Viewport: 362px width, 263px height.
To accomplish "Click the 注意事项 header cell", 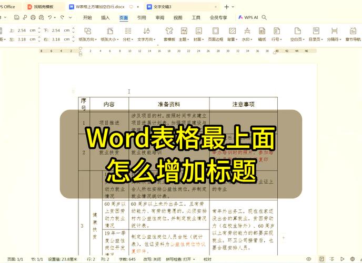I will tap(243, 104).
